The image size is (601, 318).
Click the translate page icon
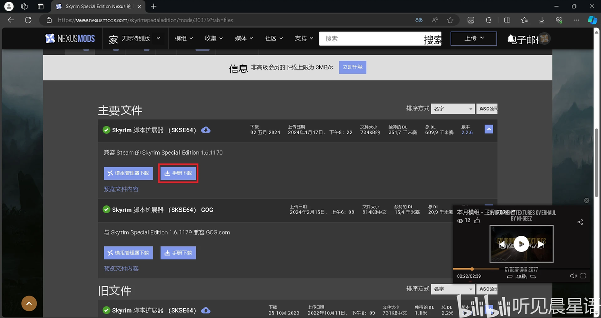pyautogui.click(x=419, y=20)
